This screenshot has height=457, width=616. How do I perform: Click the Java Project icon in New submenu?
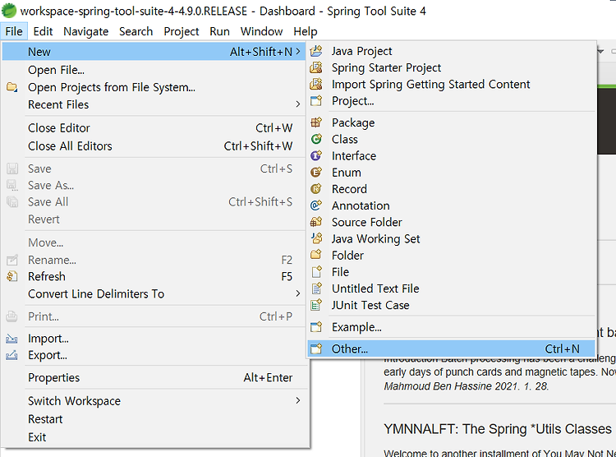[x=316, y=51]
